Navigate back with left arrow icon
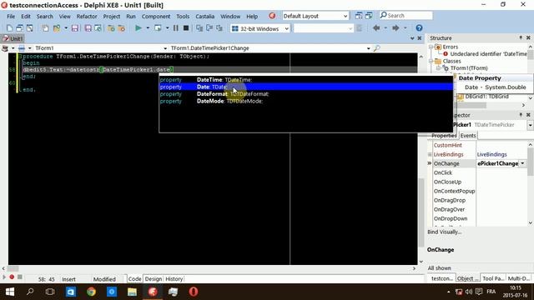 pos(376,27)
